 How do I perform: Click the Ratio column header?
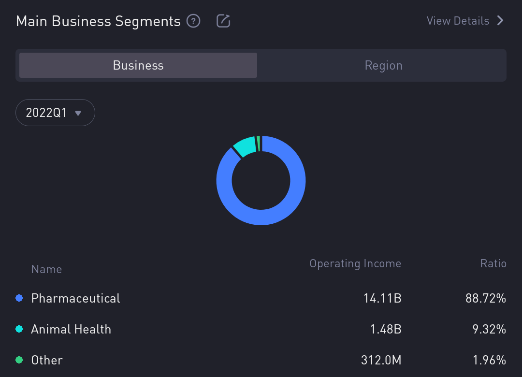click(x=493, y=263)
